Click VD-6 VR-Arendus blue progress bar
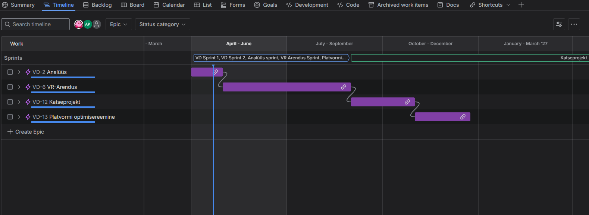The width and height of the screenshot is (589, 215). 63,92
